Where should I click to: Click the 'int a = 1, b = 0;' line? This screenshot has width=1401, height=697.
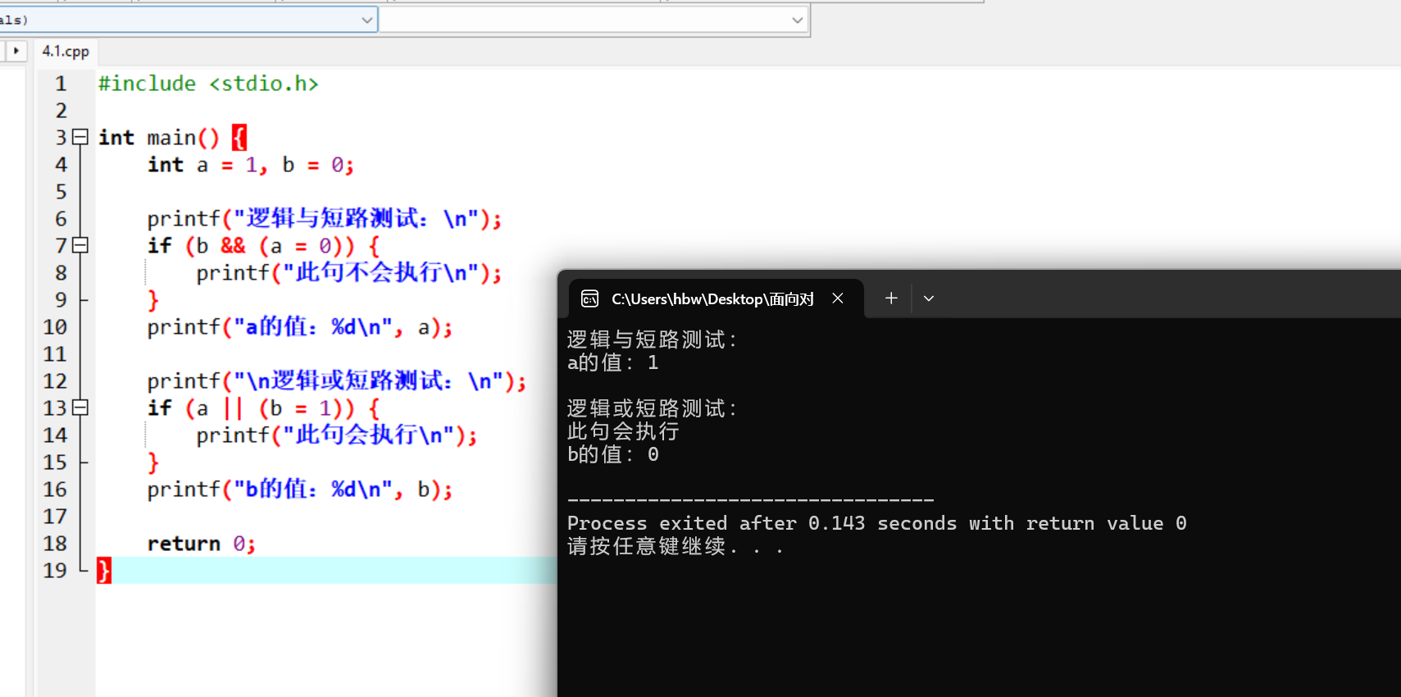click(251, 165)
